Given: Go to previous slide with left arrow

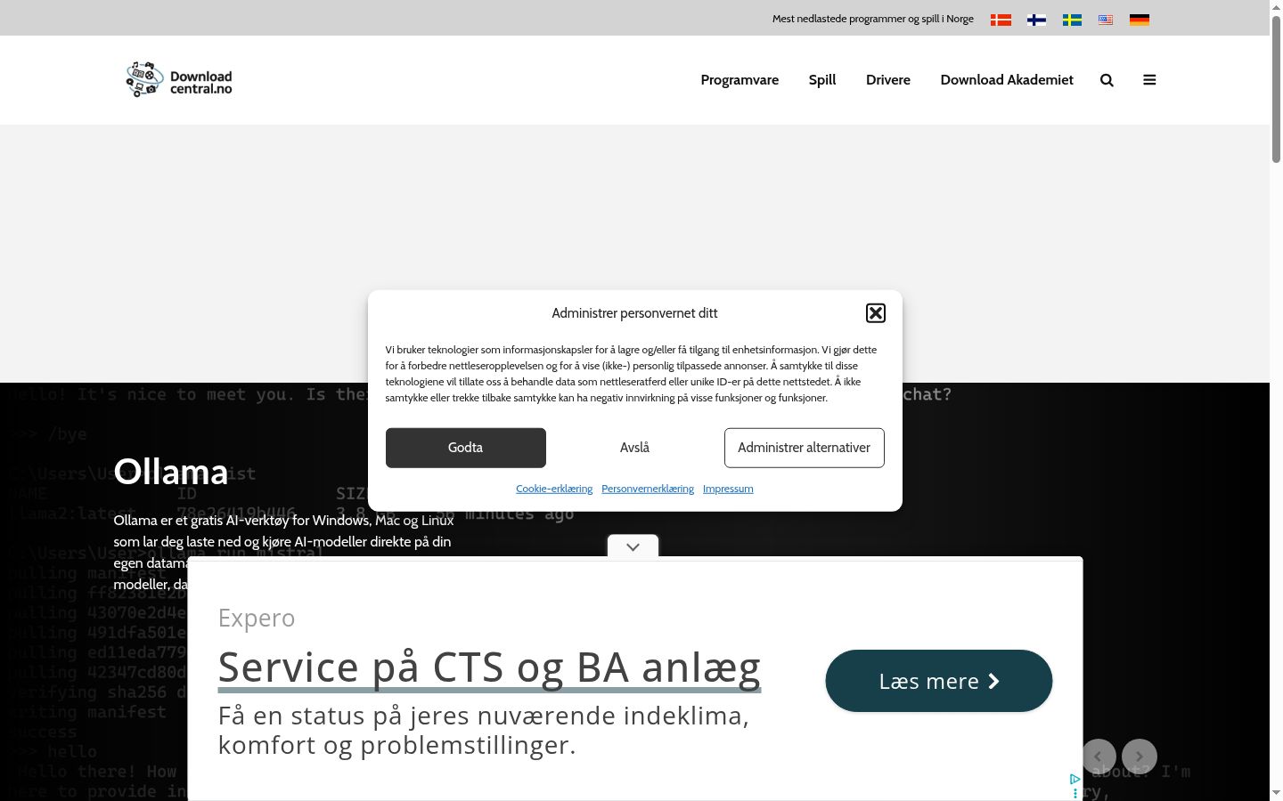Looking at the screenshot, I should pos(1098,756).
